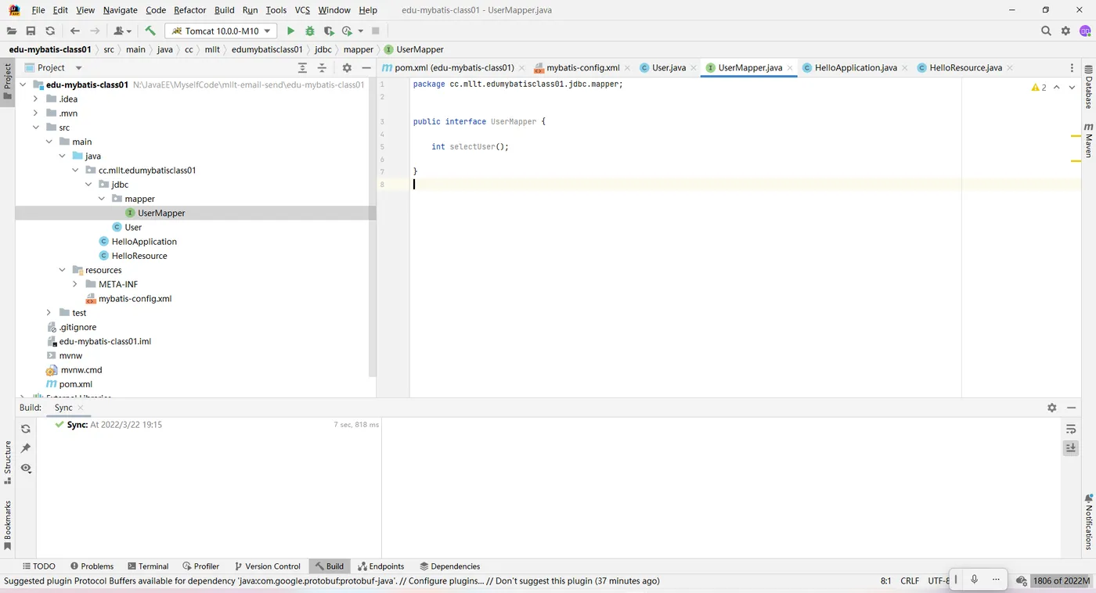Open the Tomcat 10.0.0-M10 run configuration dropdown
The width and height of the screenshot is (1096, 593).
[221, 31]
